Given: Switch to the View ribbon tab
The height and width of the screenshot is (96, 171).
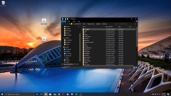Looking at the screenshot, I should point(79,21).
